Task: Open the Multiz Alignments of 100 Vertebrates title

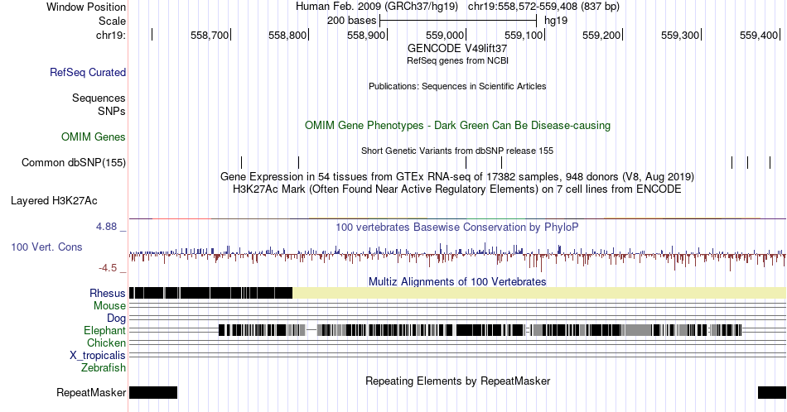Action: tap(457, 281)
